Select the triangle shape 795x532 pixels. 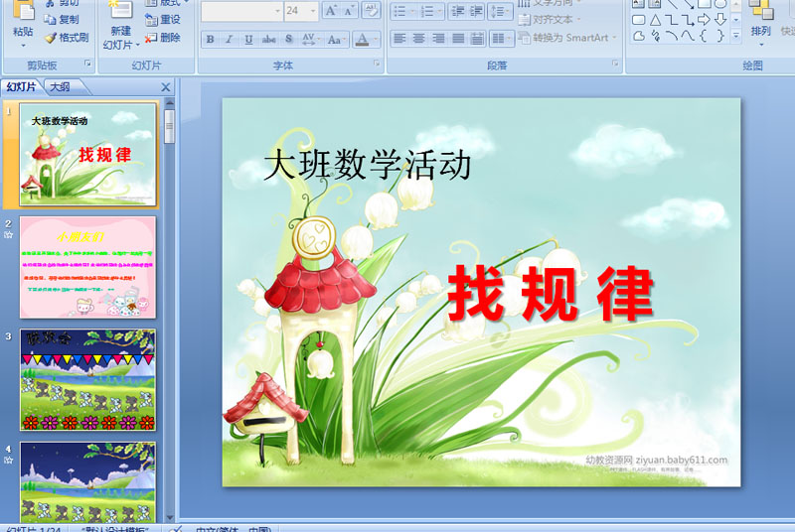655,20
